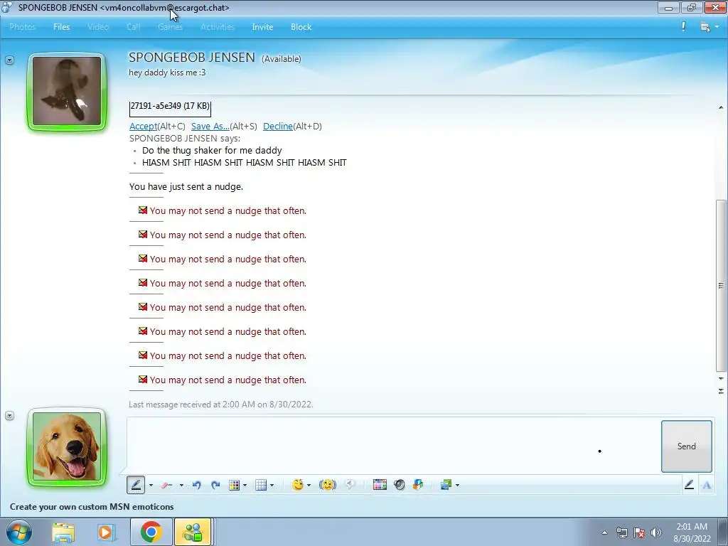Toggle the handwriting grid lines icon
The width and height of the screenshot is (728, 546).
pos(261,485)
